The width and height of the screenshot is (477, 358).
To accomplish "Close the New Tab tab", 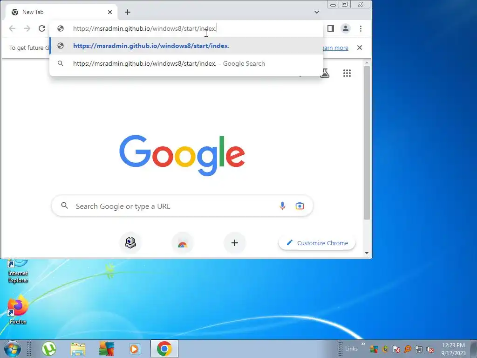I will pyautogui.click(x=110, y=12).
